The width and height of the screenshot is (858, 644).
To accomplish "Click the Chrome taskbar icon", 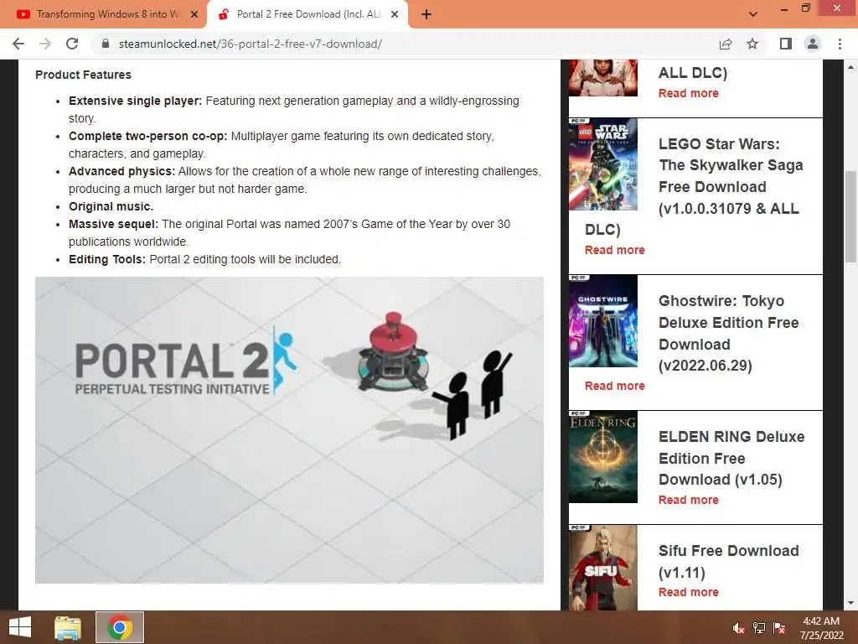I will point(120,627).
